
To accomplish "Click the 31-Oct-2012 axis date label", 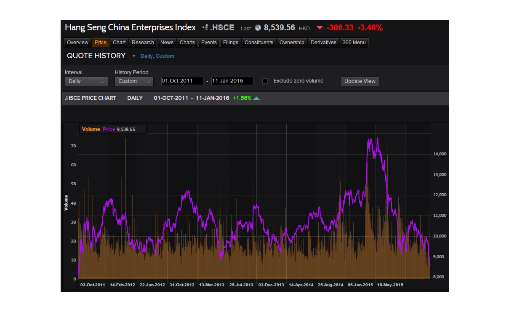I will (182, 285).
